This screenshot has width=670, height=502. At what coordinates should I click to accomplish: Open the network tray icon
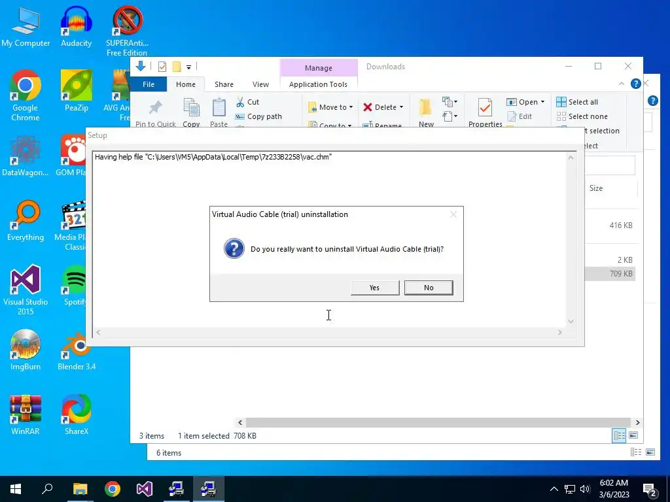coord(570,489)
